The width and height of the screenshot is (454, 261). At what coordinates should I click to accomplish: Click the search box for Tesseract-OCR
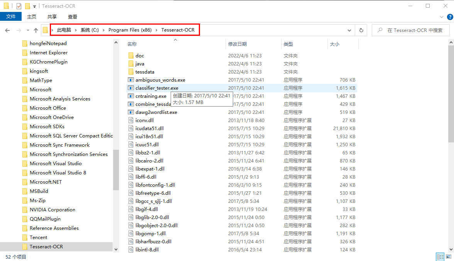pyautogui.click(x=411, y=30)
